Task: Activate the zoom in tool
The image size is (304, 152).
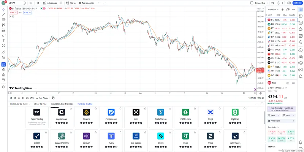Action: (x=3, y=57)
